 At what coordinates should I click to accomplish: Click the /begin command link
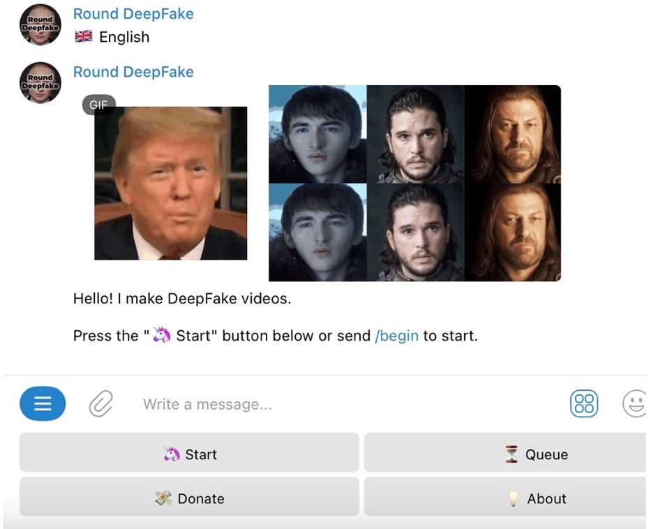pos(396,336)
